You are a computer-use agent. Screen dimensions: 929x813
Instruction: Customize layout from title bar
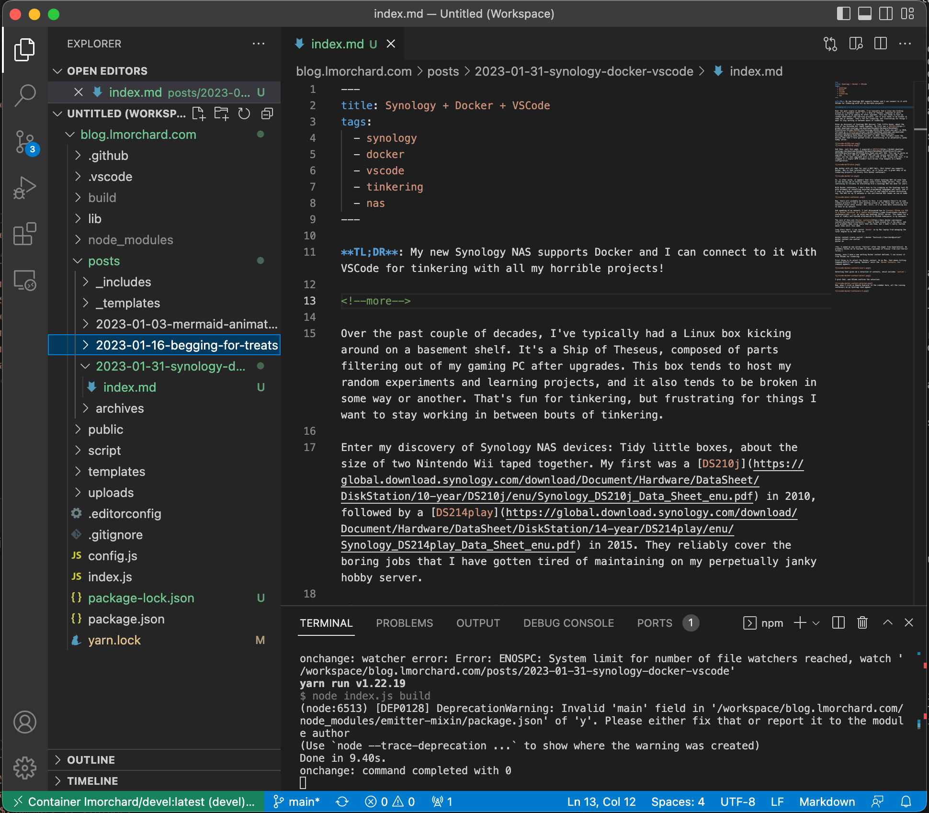point(907,13)
